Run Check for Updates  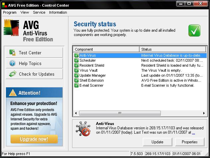34,74
